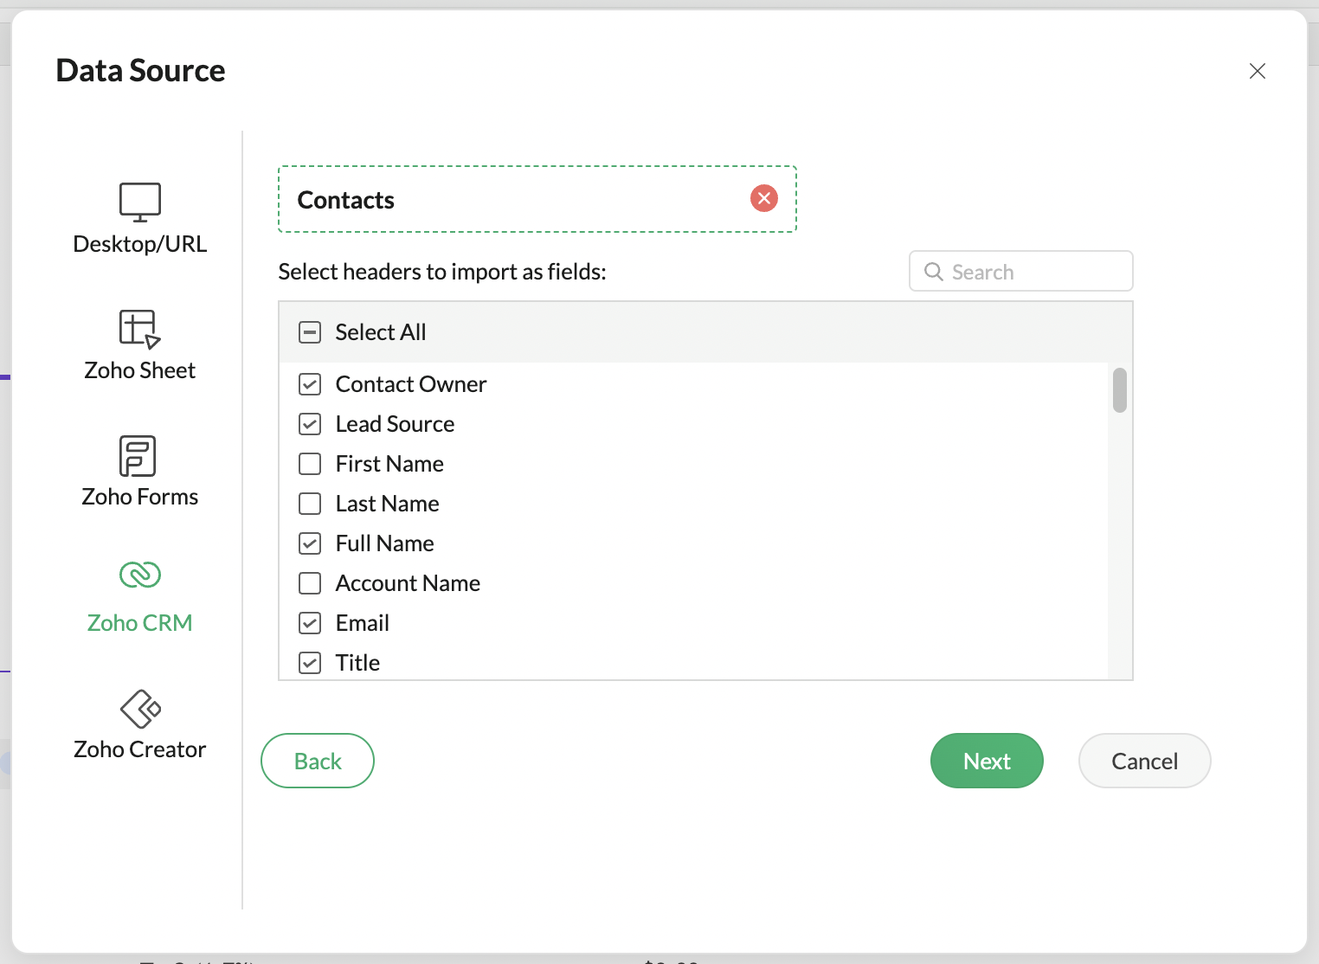Open the Zoho Forms source icon

pos(138,456)
